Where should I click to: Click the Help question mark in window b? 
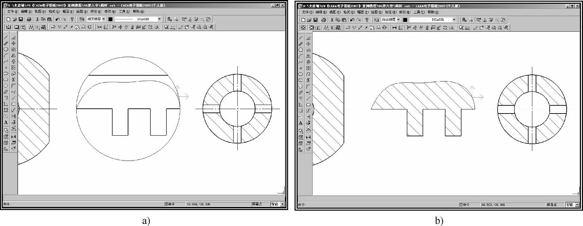pyautogui.click(x=366, y=20)
